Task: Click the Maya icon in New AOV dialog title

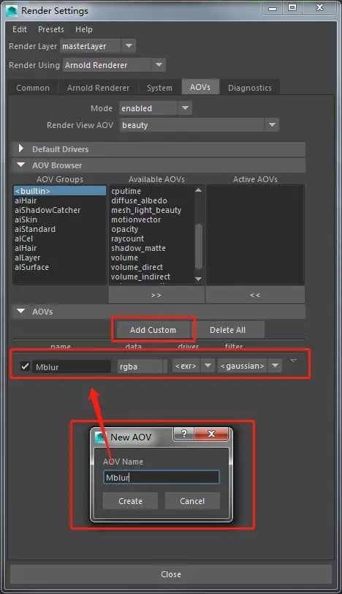Action: 100,437
